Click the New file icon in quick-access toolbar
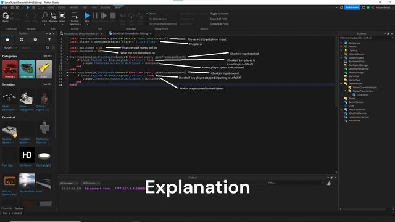 [x=12, y=7]
